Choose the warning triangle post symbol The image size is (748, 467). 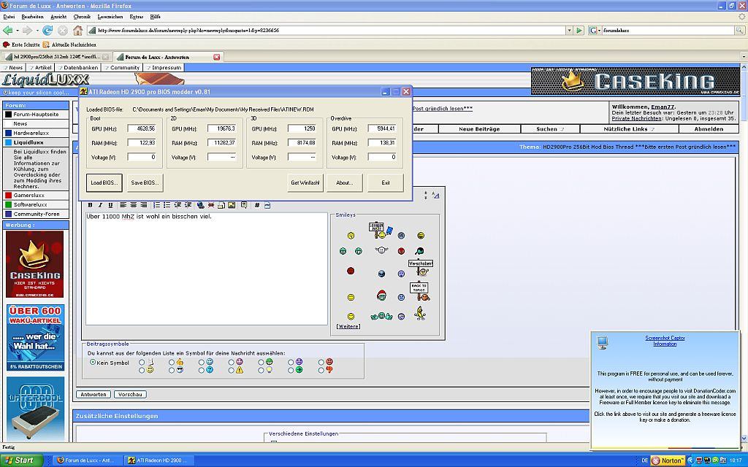(232, 370)
